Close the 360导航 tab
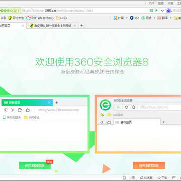Image resolution: width=181 pixels, height=181 pixels. (x=75, y=26)
